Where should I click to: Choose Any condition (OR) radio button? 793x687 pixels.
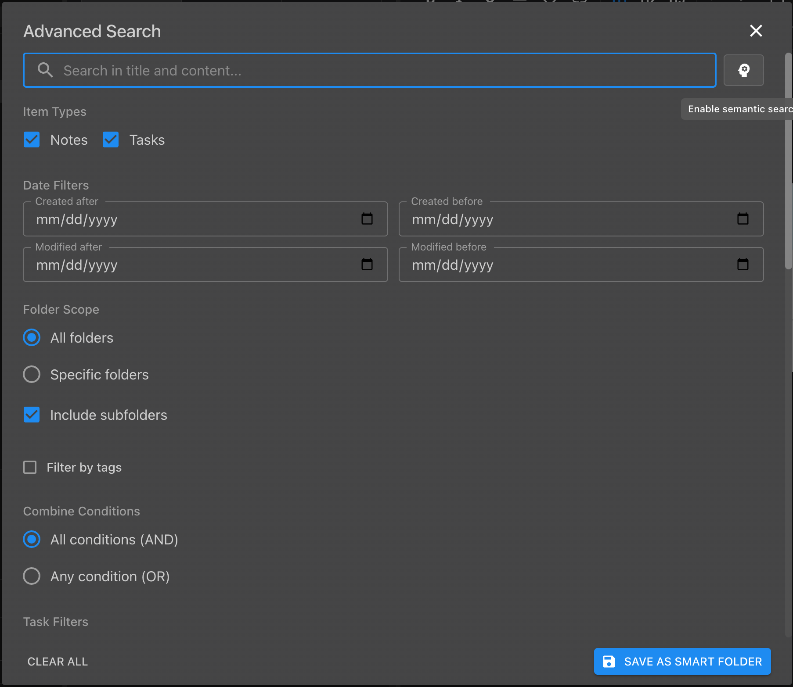click(32, 576)
